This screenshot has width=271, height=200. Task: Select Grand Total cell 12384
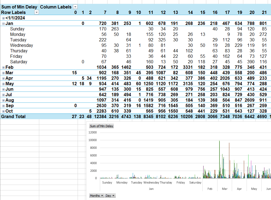click(100, 116)
